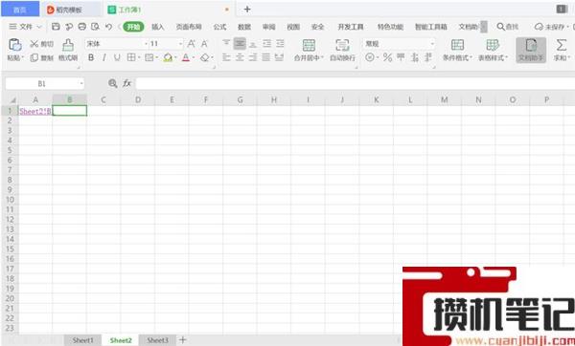Open the Name Box dropdown arrow

tap(81, 84)
